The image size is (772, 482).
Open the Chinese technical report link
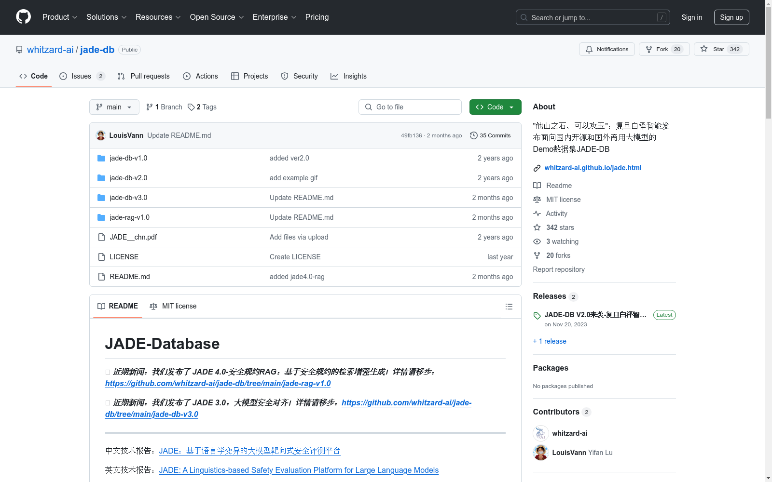coord(250,451)
